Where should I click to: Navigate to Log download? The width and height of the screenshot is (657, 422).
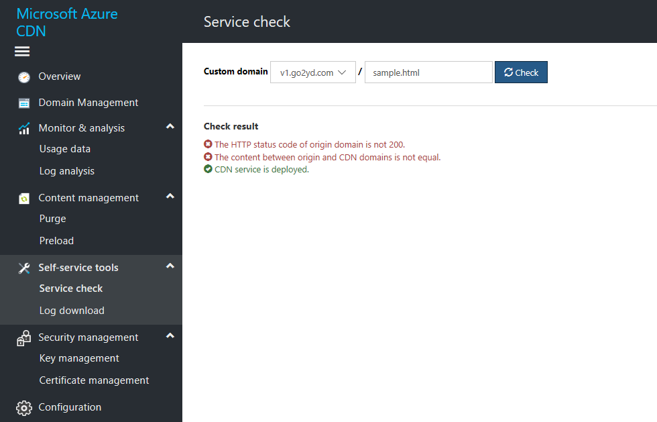[72, 311]
